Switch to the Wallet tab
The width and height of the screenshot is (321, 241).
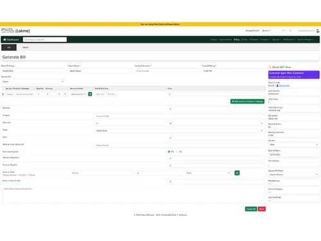coord(26,48)
